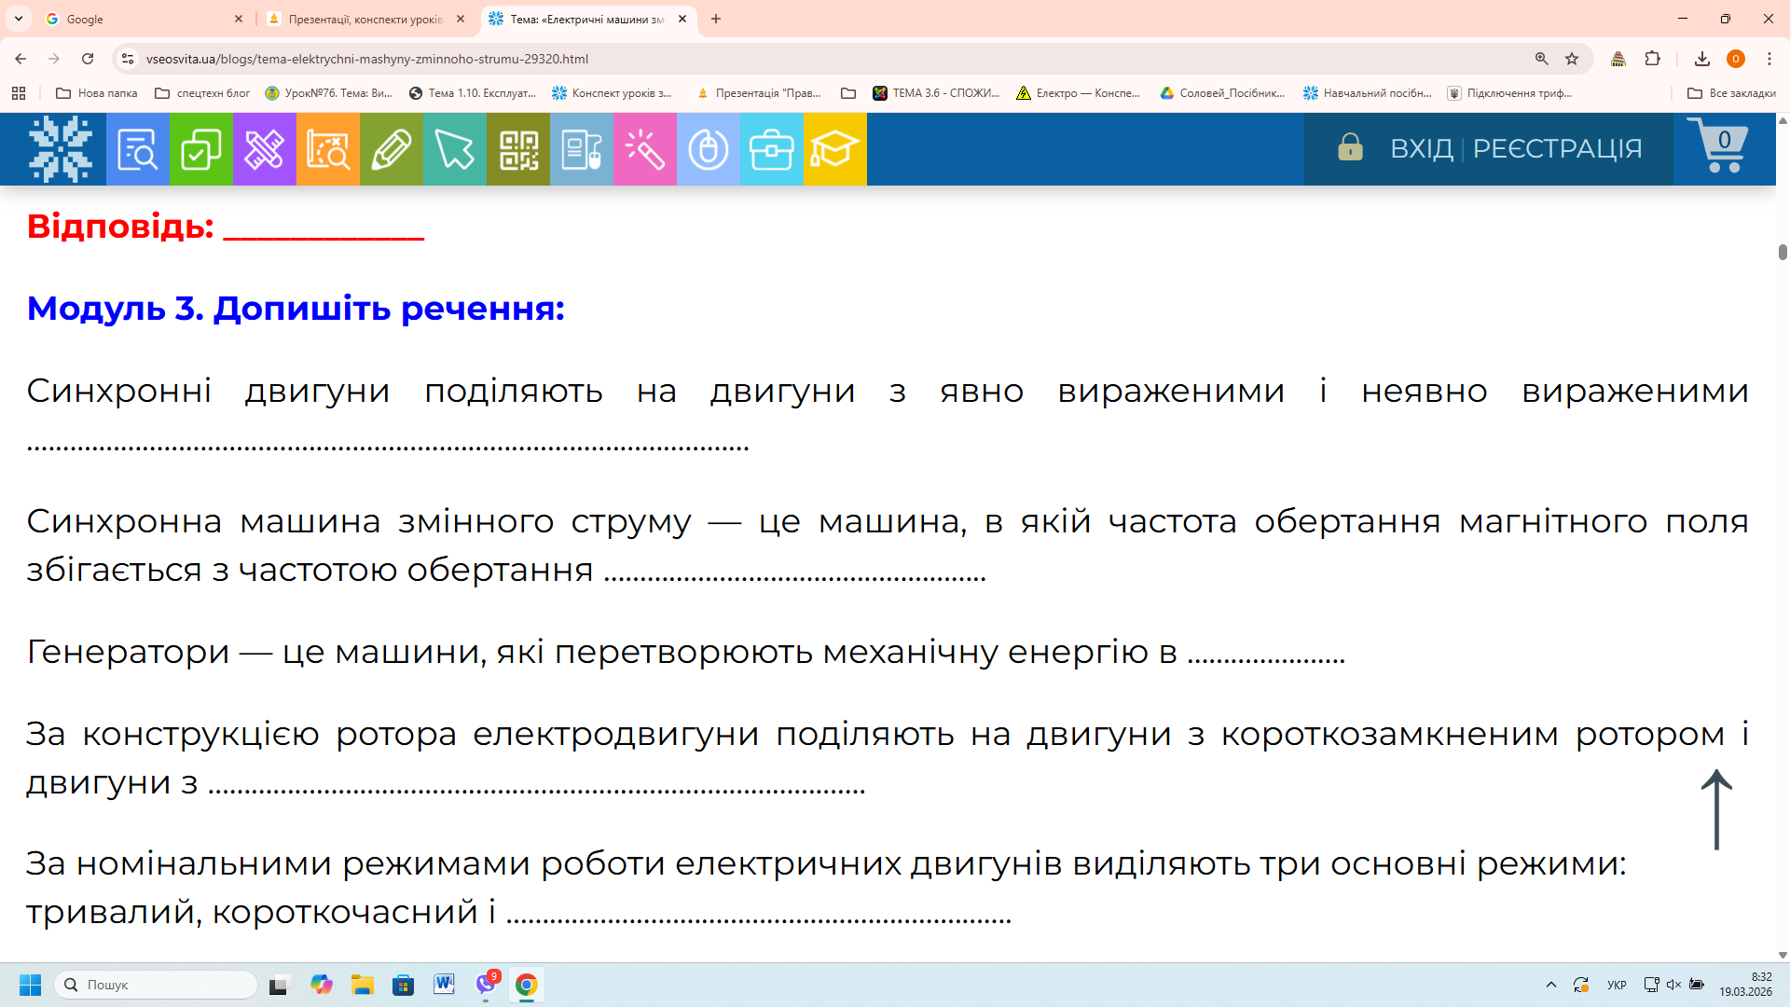
Task: Select the teal cursor arrow icon
Action: 454,149
